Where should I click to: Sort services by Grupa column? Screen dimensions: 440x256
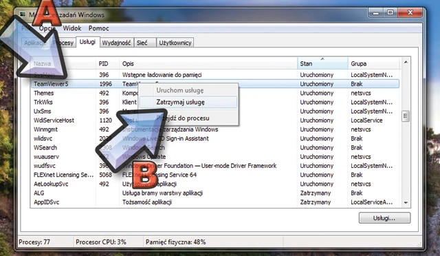coord(373,63)
